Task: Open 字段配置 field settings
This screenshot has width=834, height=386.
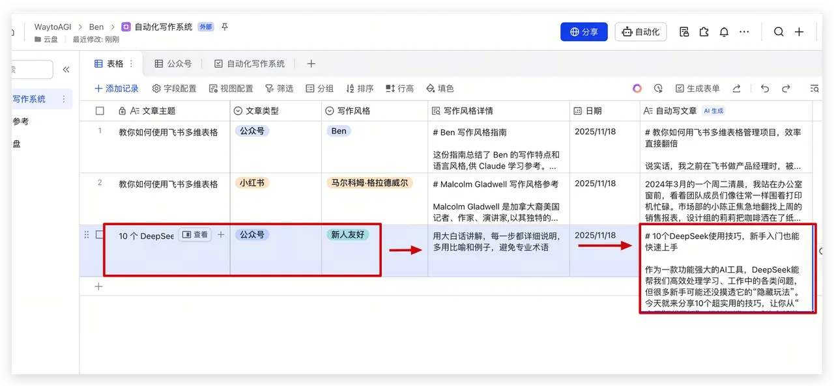Action: coord(174,89)
